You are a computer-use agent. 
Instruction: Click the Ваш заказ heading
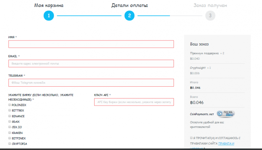[x=199, y=44]
